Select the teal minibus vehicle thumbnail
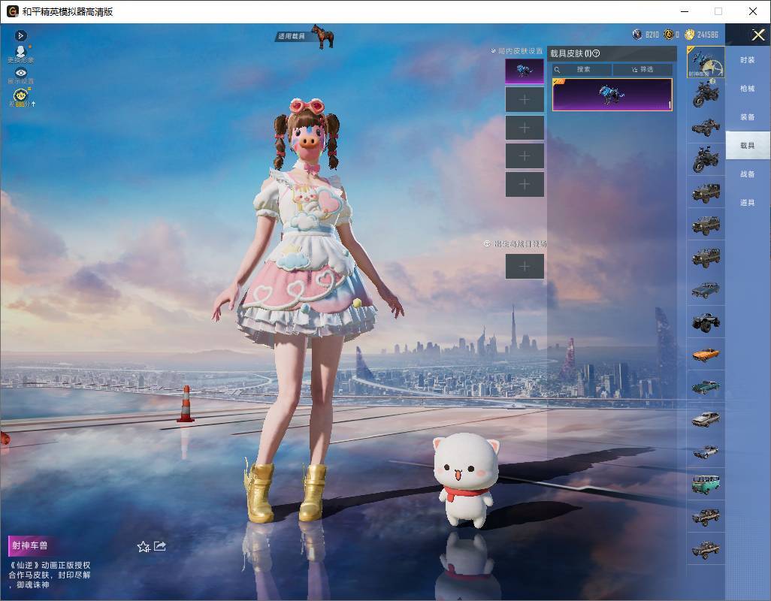Viewport: 771px width, 601px height. 706,484
